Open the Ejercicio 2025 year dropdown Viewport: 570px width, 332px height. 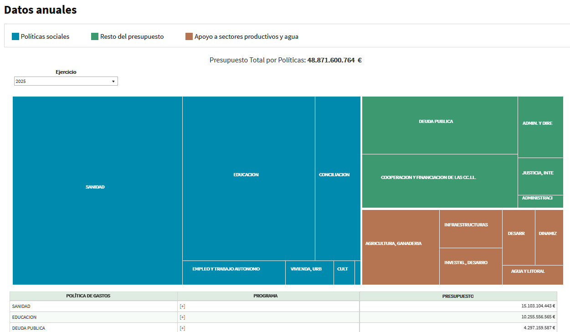coord(66,81)
